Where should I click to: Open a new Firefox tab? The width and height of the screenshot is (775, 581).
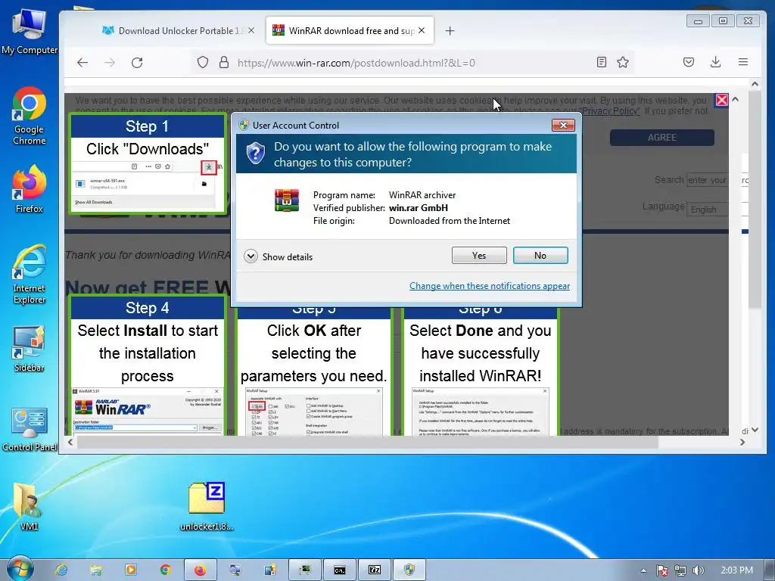pyautogui.click(x=450, y=31)
